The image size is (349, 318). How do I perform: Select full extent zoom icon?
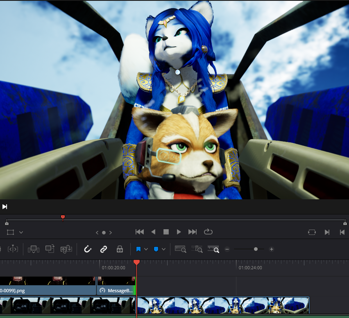point(181,249)
